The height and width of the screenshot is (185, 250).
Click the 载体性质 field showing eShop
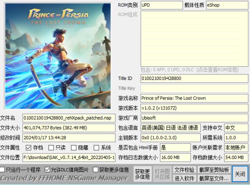227,5
